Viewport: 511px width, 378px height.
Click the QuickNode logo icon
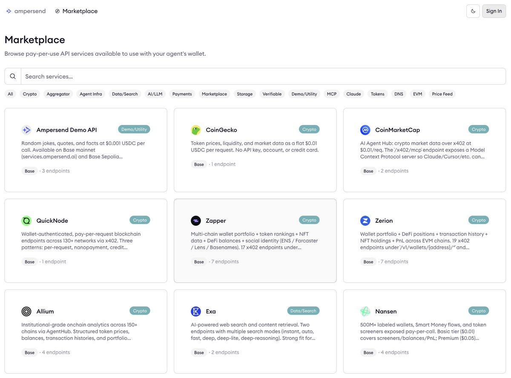pyautogui.click(x=26, y=221)
